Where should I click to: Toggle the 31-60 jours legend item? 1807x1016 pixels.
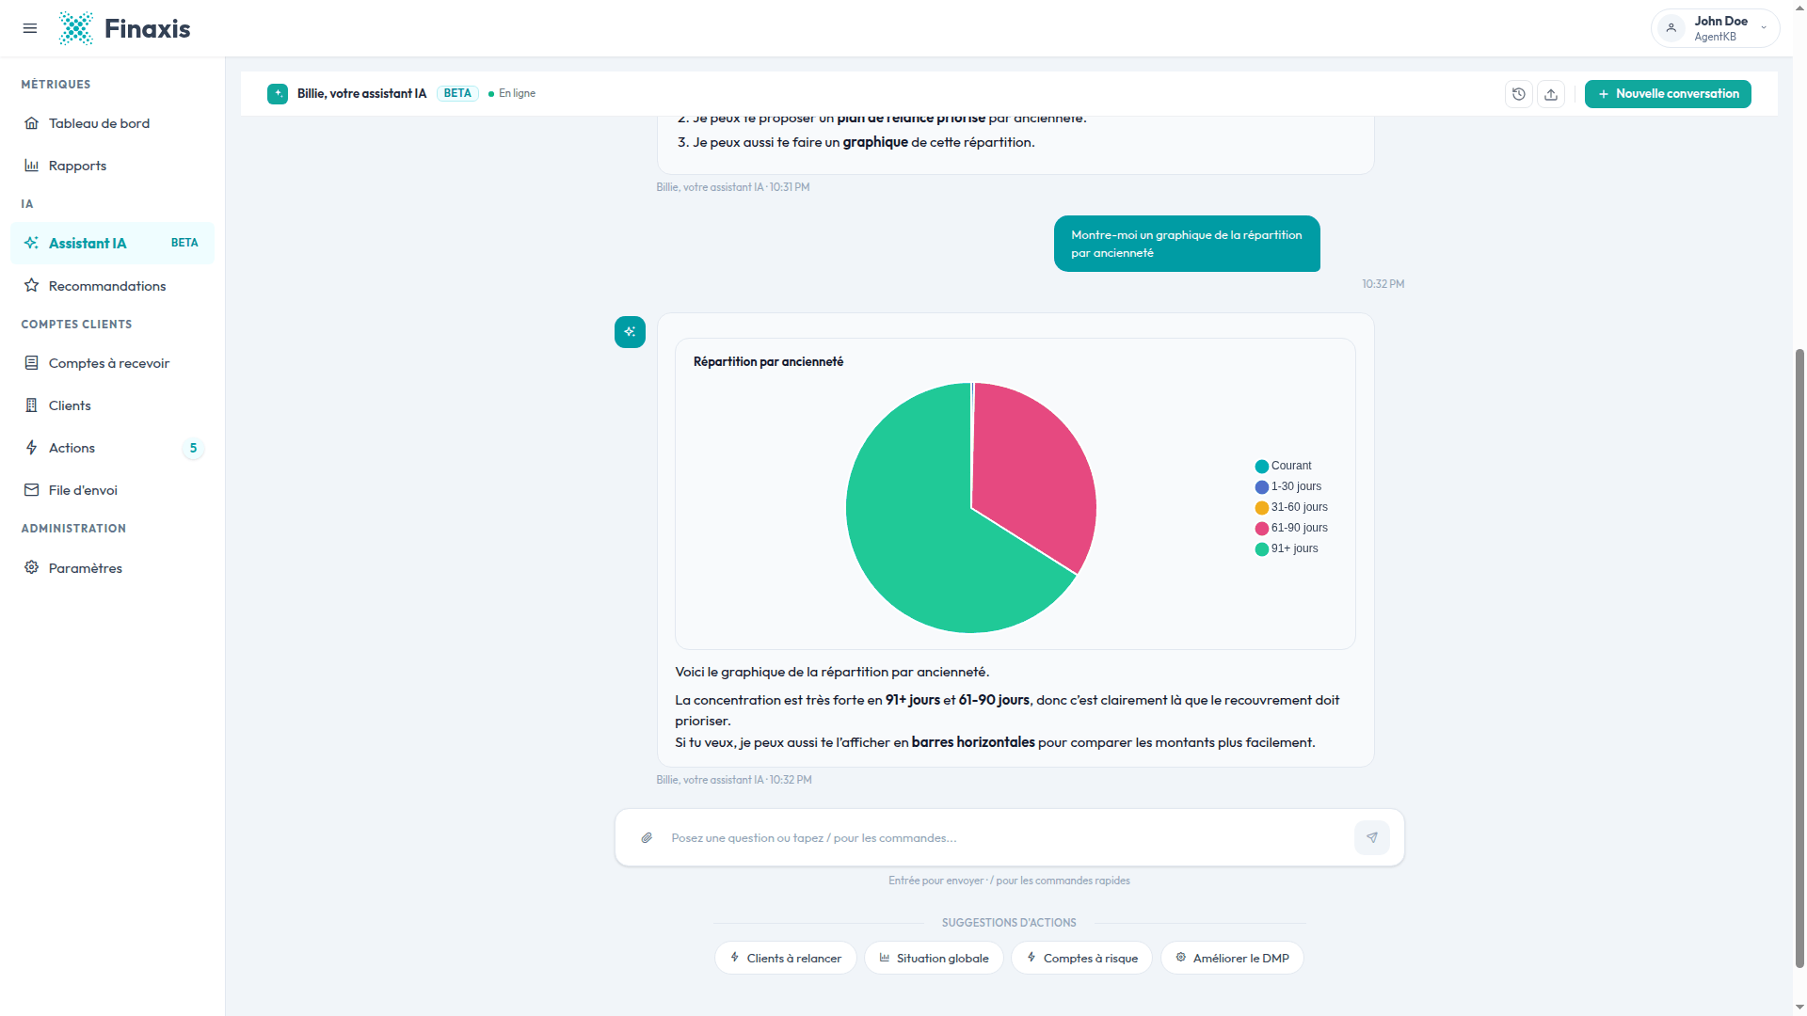pos(1291,507)
